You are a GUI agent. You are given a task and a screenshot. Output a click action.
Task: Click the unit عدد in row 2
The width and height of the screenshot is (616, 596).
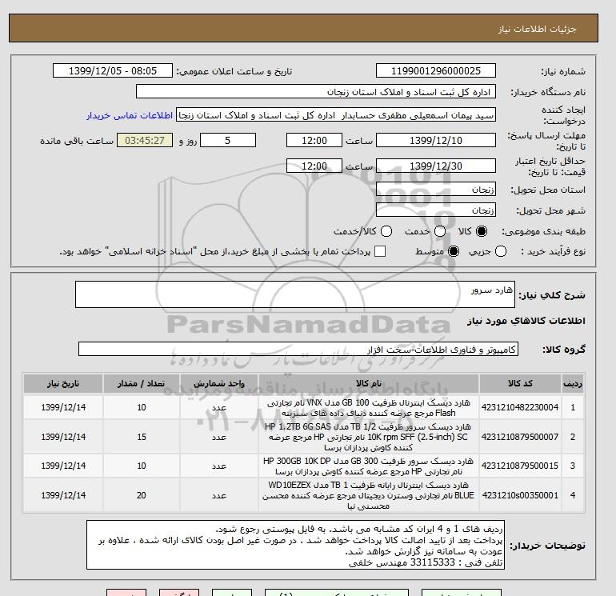point(219,438)
